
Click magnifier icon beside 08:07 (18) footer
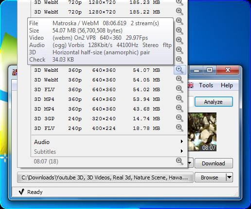[x=179, y=161]
